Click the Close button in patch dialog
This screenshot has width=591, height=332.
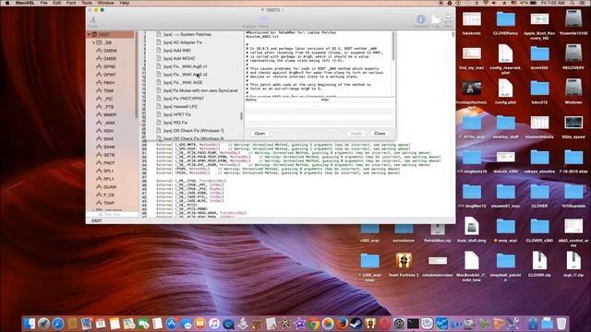click(380, 133)
